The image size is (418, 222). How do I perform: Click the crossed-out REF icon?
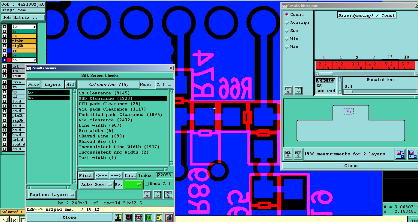[139, 218]
